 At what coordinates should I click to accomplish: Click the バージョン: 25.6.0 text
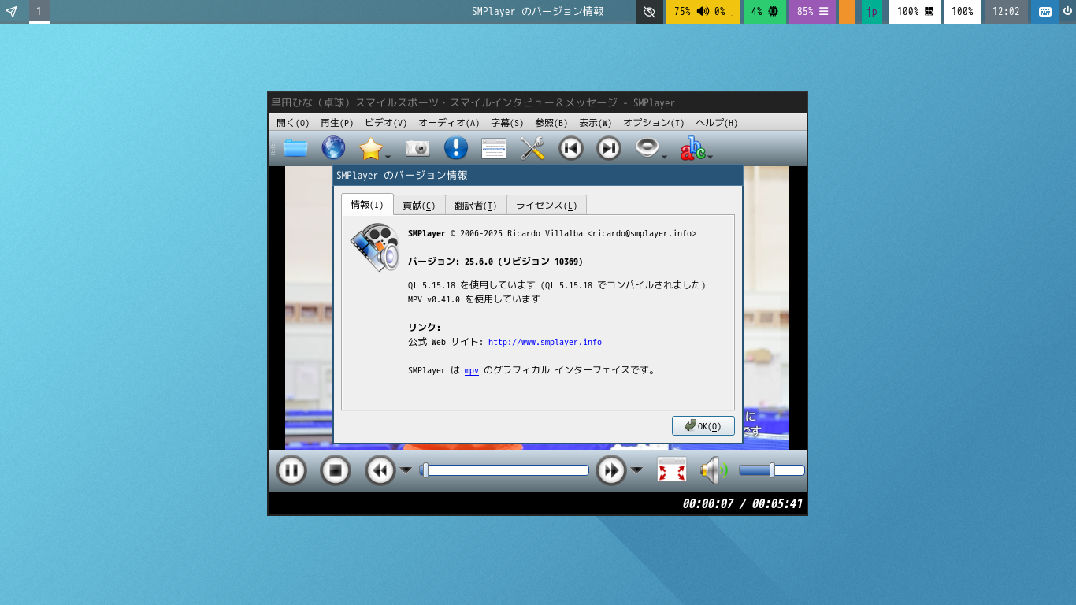pos(495,262)
